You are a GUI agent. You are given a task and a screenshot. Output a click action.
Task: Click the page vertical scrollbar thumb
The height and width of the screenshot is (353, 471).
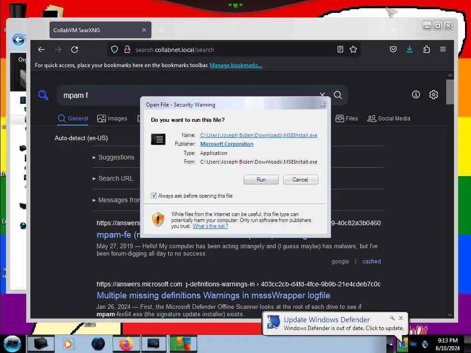[x=450, y=92]
